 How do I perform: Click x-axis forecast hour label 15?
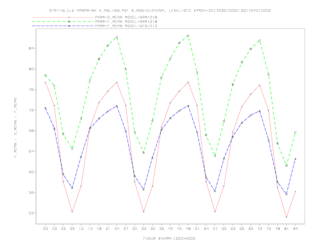[90, 229]
